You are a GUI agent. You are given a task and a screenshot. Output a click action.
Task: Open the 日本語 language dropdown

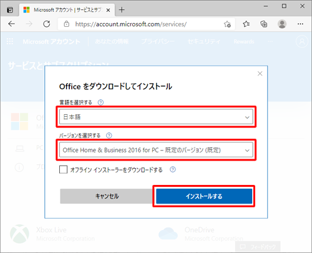(156, 117)
